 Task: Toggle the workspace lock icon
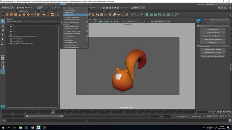point(230,4)
